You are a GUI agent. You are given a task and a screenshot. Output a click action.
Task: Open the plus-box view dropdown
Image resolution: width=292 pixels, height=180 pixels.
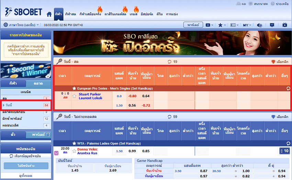[210, 25]
